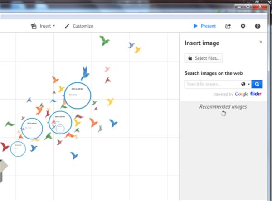This screenshot has height=201, width=272.
Task: Focus the Search for images field
Action: coord(212,84)
